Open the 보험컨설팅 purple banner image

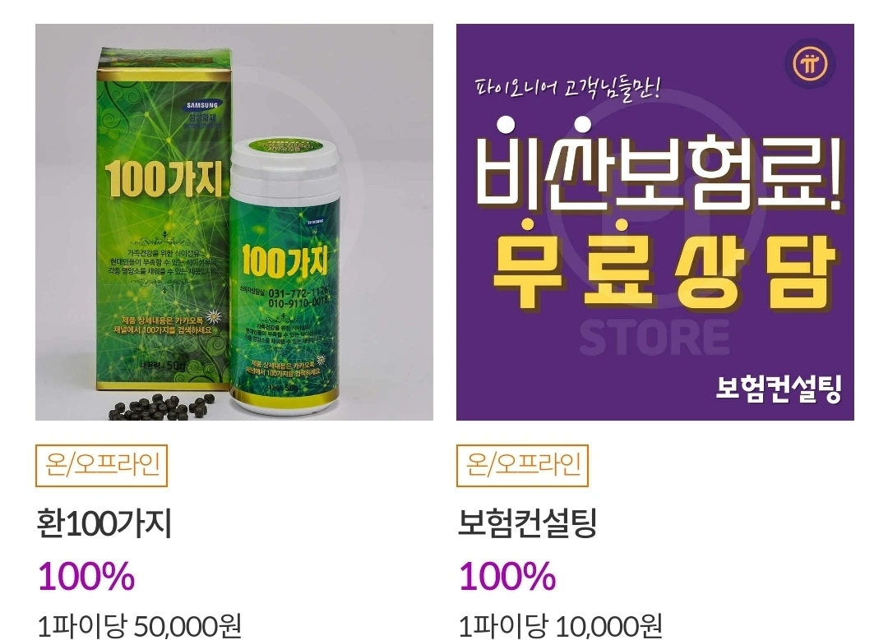[654, 222]
